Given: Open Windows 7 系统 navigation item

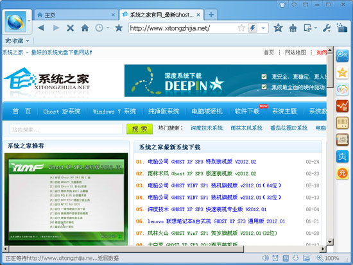Looking at the screenshot, I should 114,111.
